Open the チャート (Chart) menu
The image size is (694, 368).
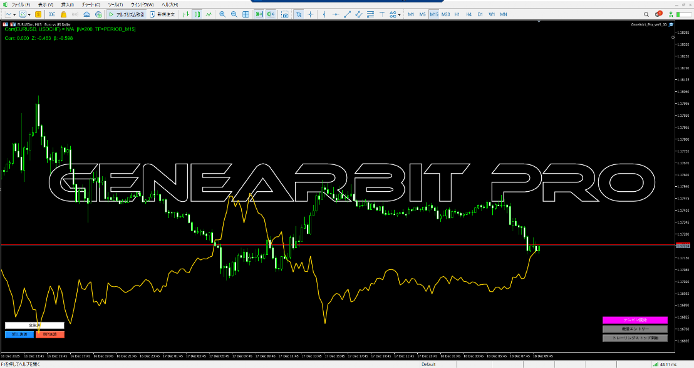tap(91, 4)
